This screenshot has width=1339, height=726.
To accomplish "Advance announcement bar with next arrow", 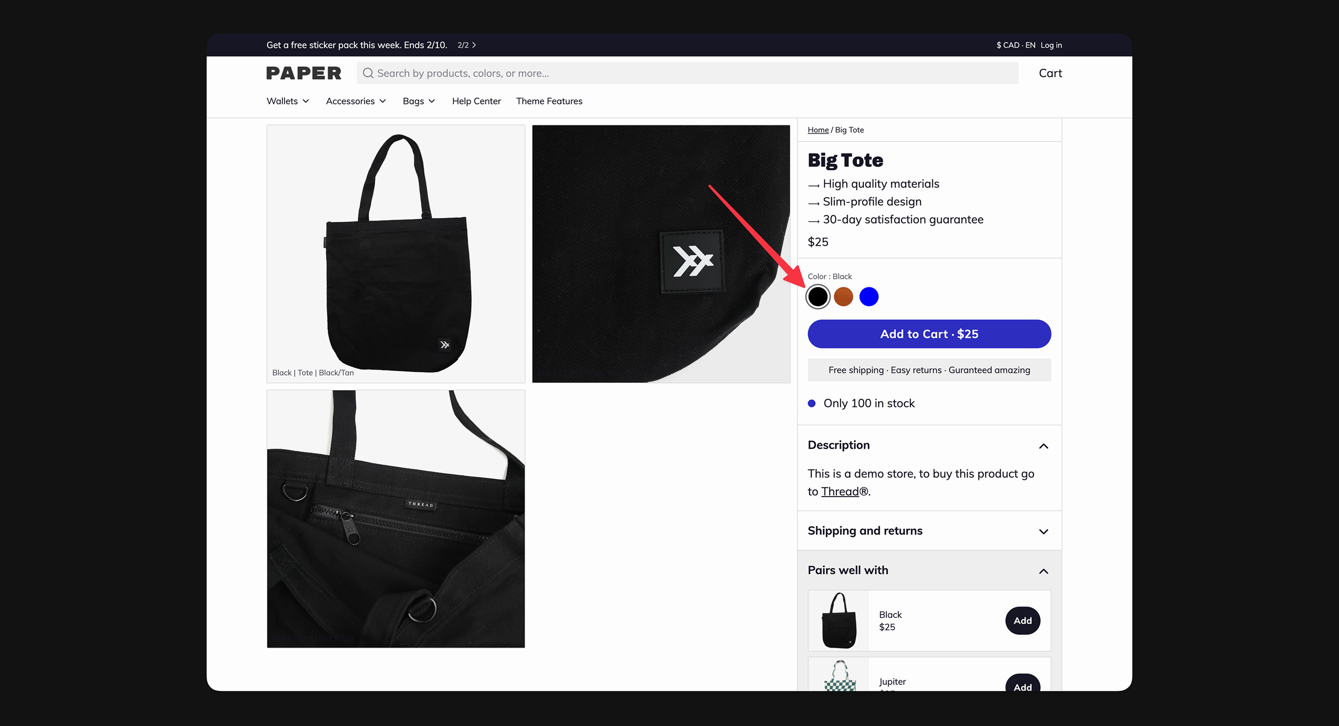I will tap(474, 45).
